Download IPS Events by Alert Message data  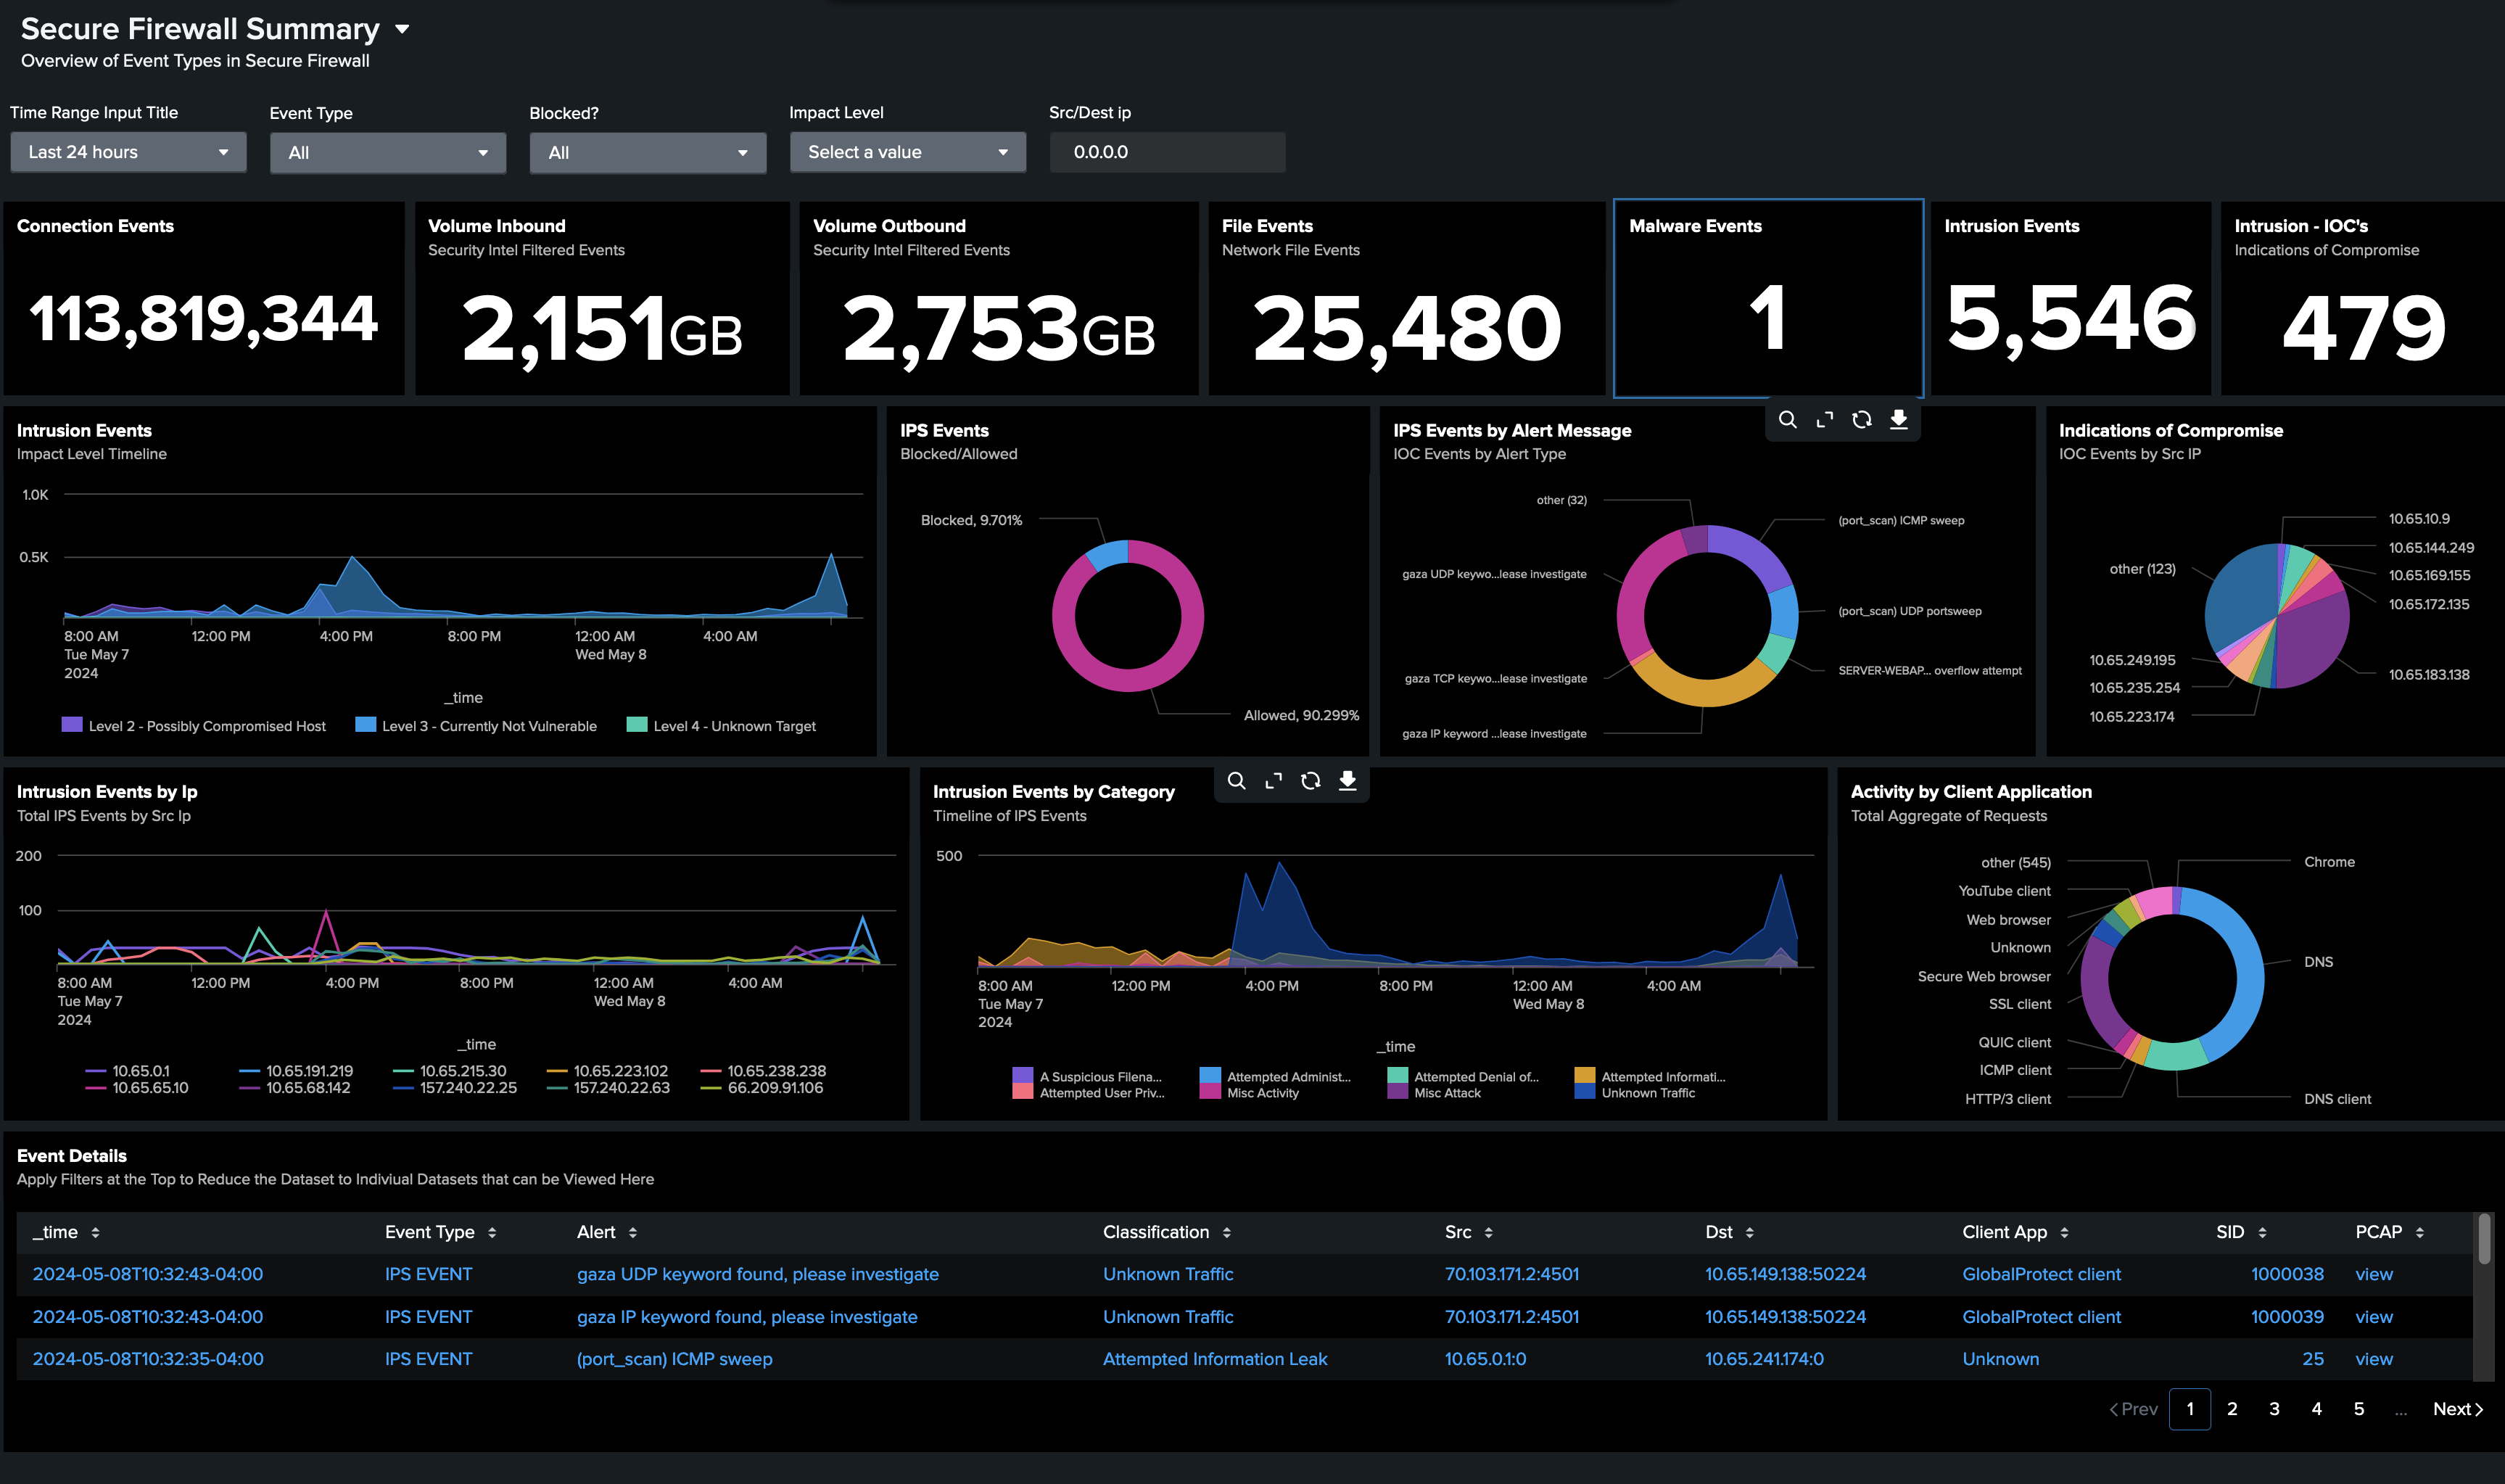tap(1898, 420)
